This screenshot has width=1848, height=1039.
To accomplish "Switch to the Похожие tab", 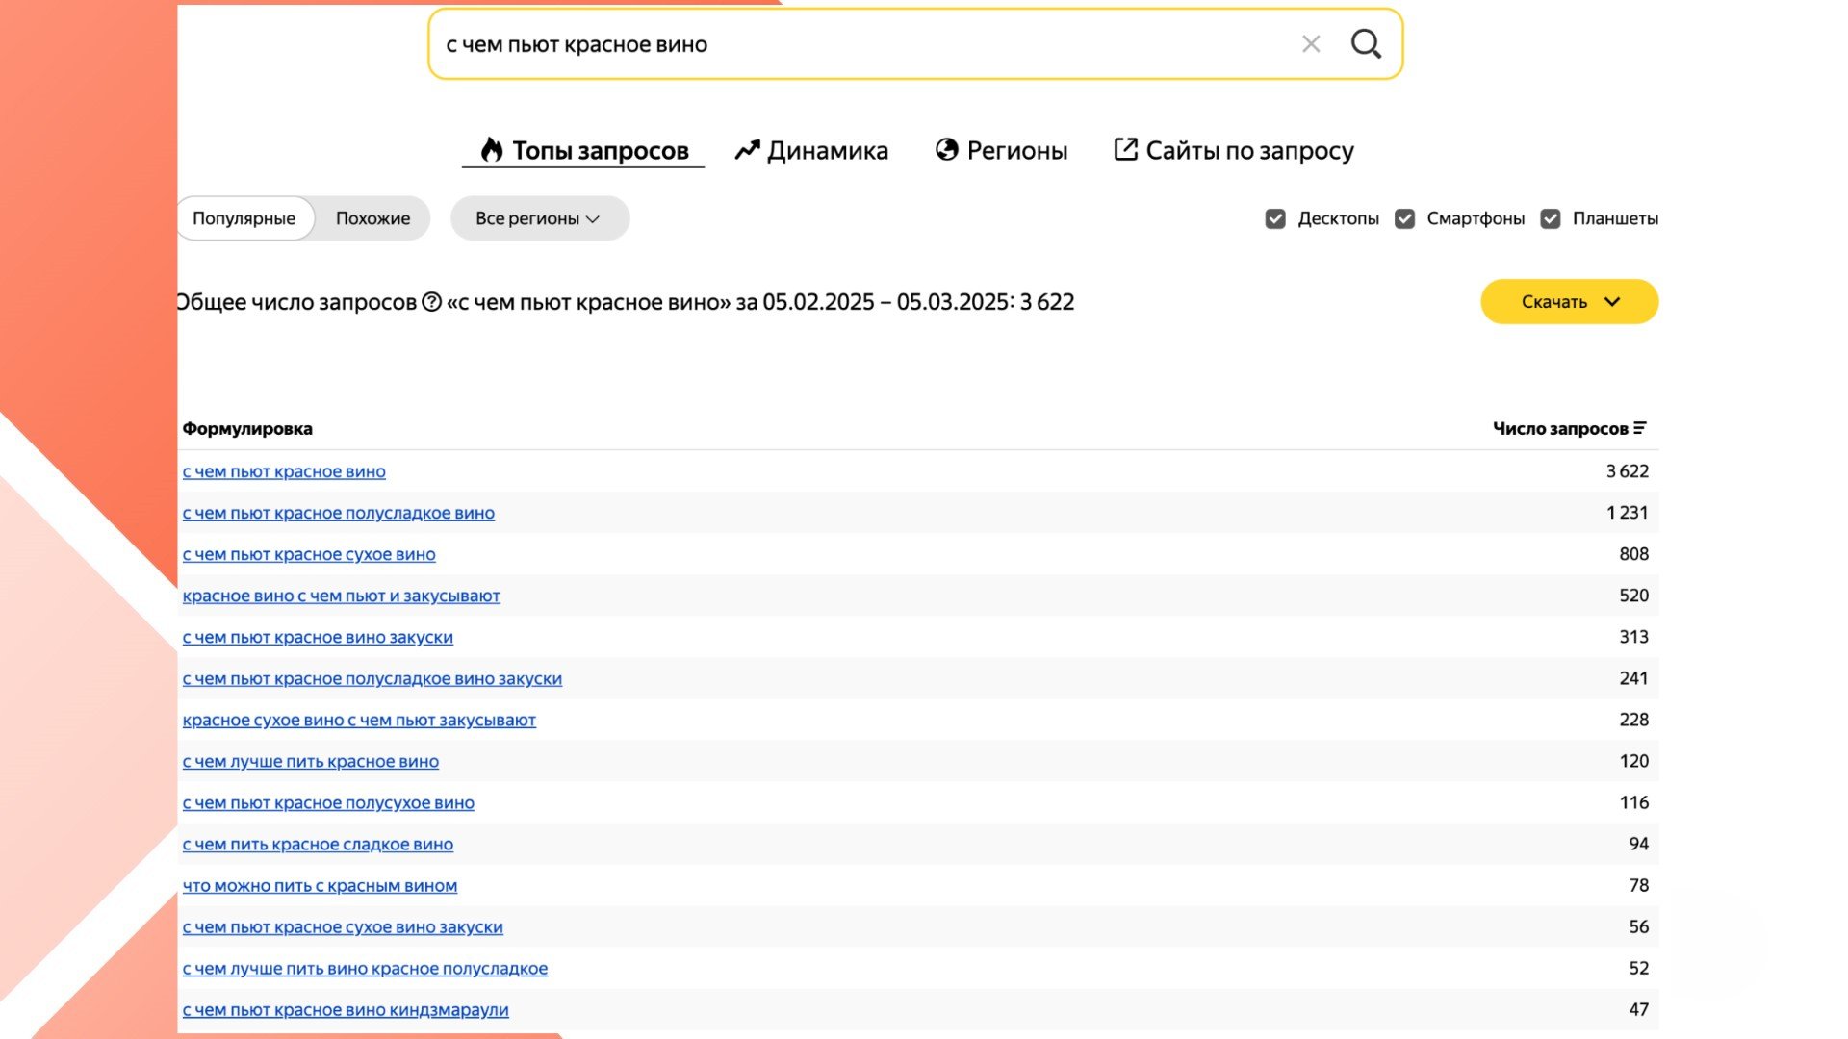I will 372,219.
